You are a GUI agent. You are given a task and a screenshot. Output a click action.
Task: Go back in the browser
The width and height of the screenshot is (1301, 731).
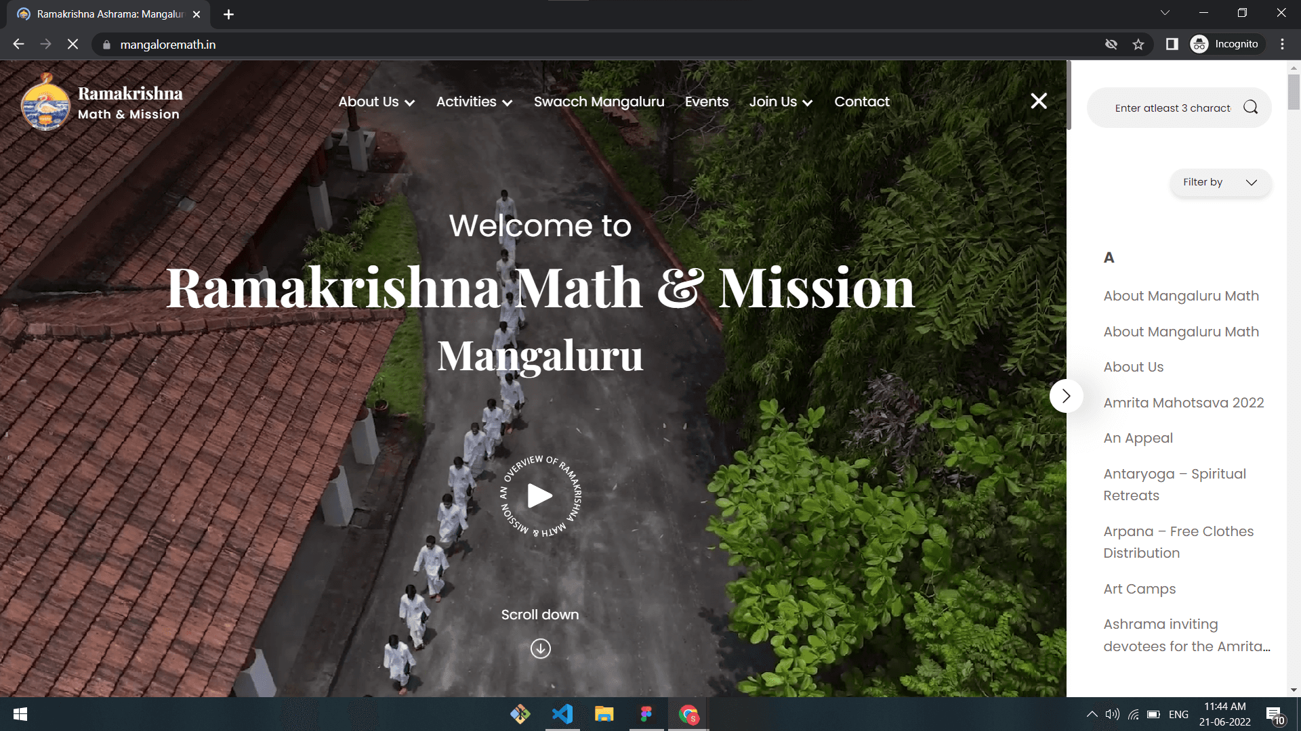click(18, 44)
